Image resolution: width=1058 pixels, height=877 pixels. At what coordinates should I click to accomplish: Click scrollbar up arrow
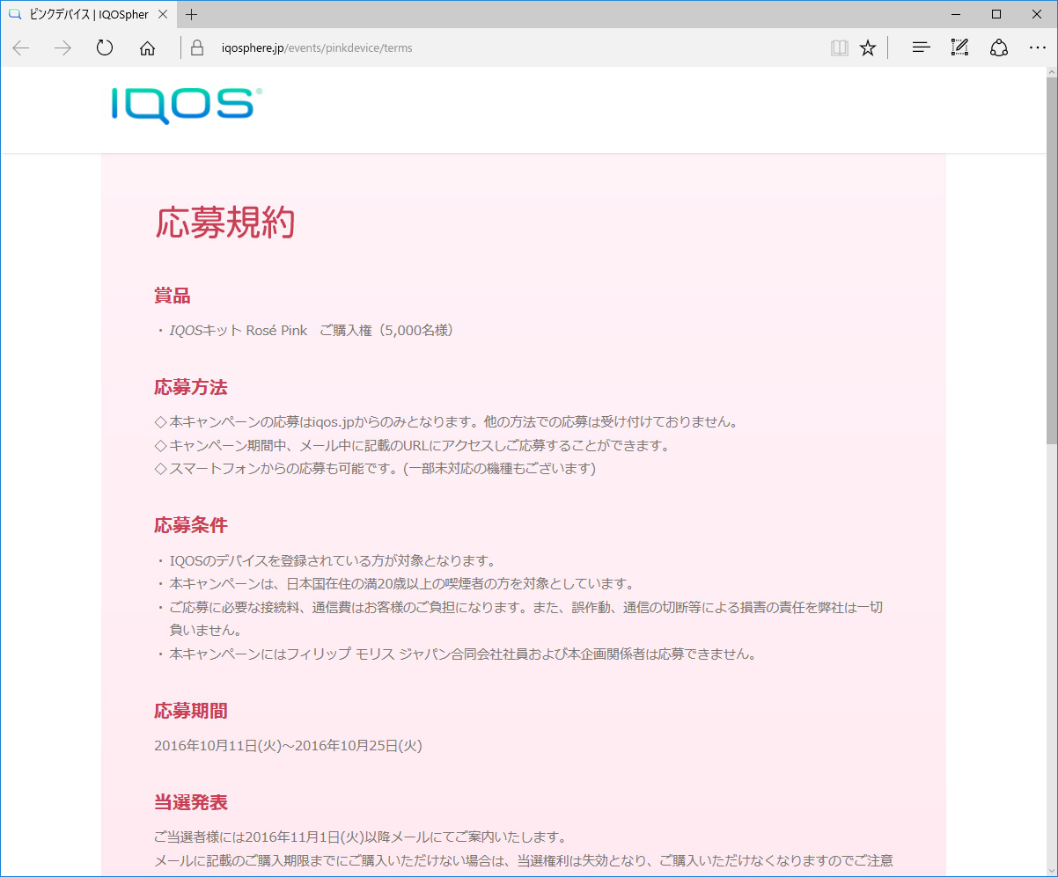pos(1051,73)
